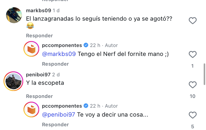Toggle heart on the Nerf del fornite reply
The width and height of the screenshot is (206, 130).
pyautogui.click(x=193, y=54)
